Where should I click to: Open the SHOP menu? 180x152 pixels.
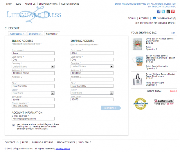click(x=9, y=4)
